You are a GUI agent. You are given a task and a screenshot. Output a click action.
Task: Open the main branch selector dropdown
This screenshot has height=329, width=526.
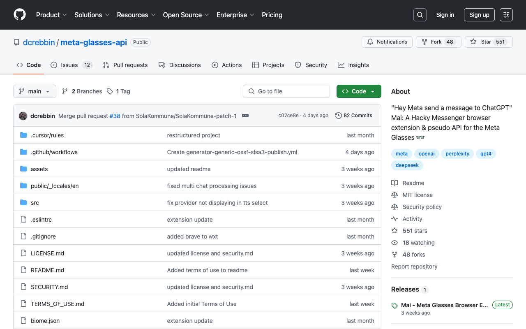(x=35, y=91)
